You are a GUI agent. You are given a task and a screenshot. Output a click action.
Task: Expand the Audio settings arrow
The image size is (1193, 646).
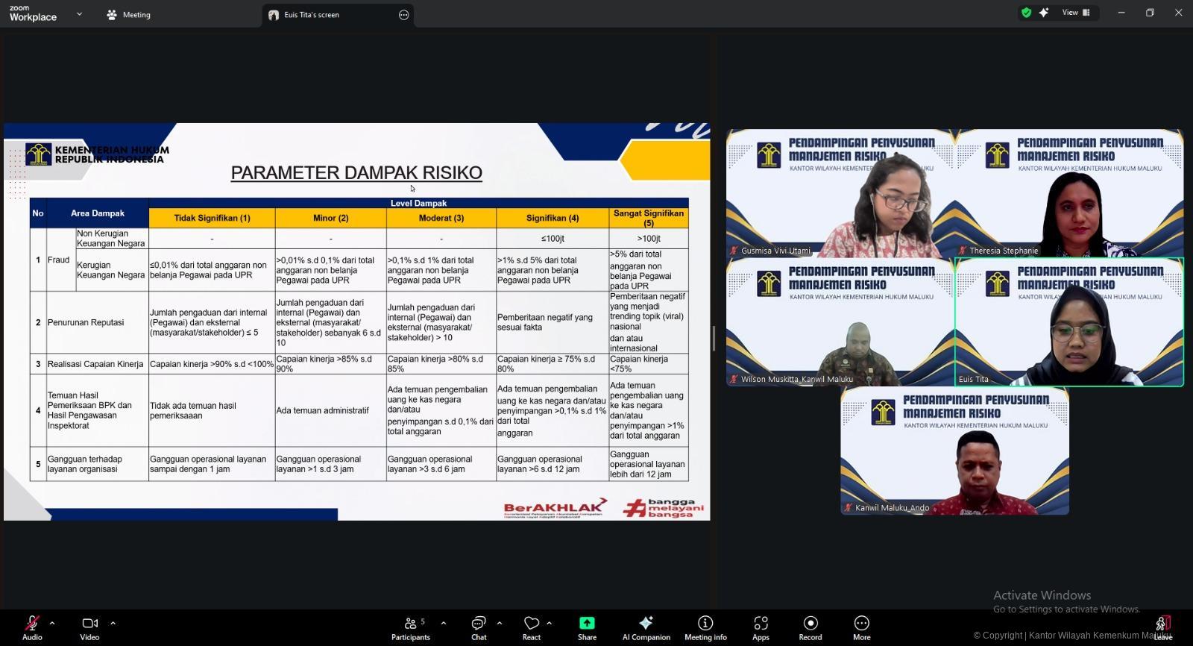point(52,623)
